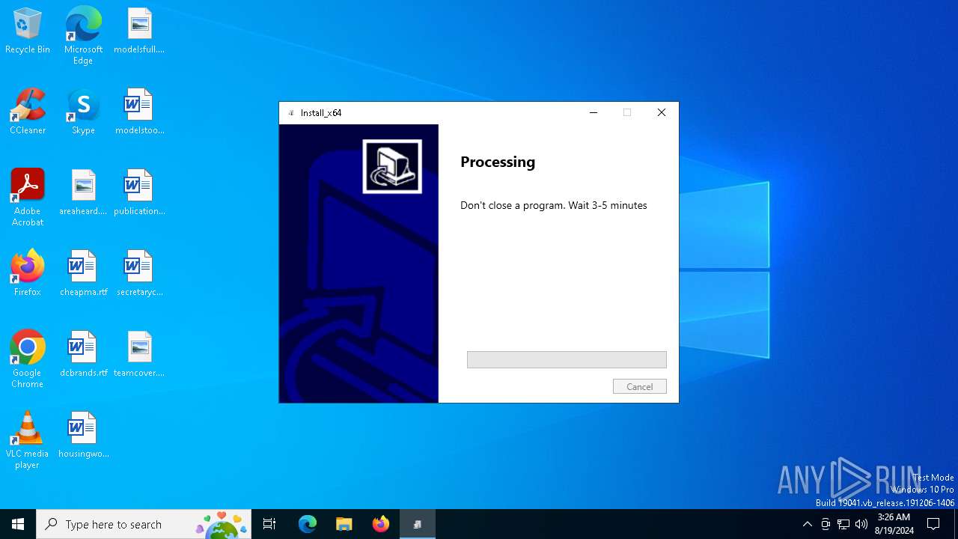The width and height of the screenshot is (958, 539).
Task: Launch the Firefox desktop shortcut
Action: coord(28,274)
